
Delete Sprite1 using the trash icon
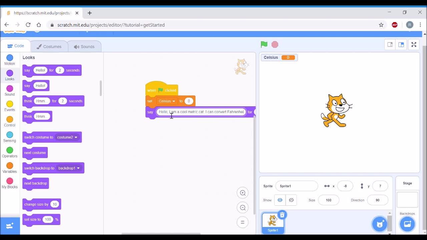(x=282, y=215)
